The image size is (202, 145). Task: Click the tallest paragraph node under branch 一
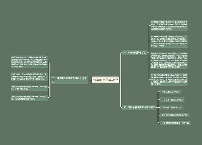[169, 60]
